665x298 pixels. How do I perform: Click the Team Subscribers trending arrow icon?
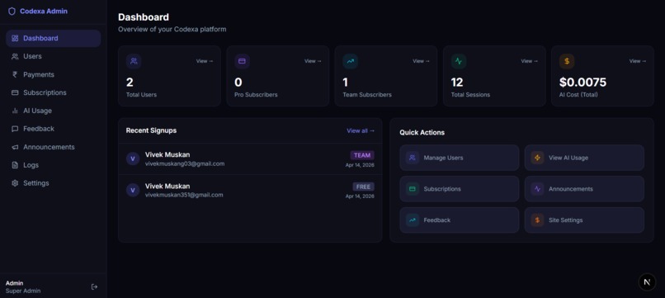(351, 61)
